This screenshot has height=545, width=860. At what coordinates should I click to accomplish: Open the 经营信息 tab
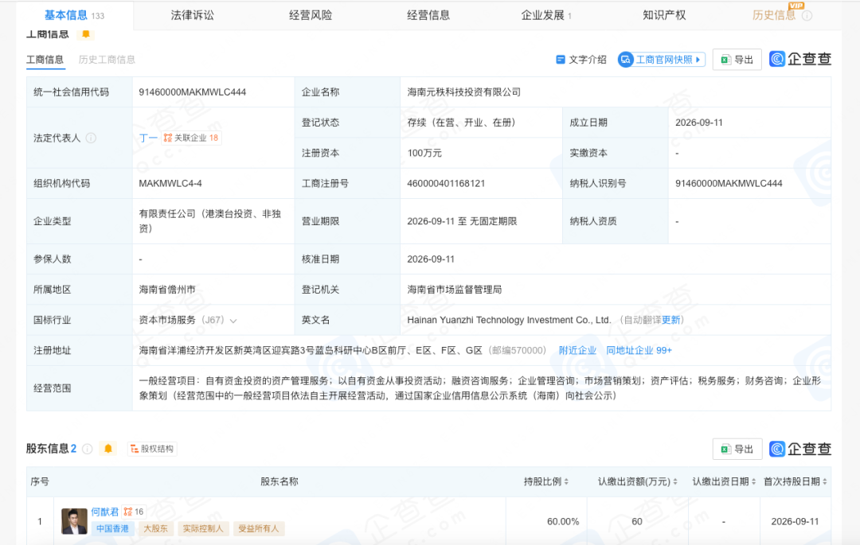pyautogui.click(x=428, y=15)
